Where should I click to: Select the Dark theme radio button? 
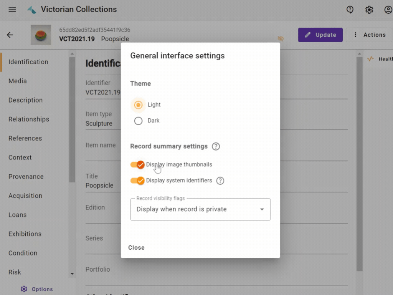click(138, 121)
